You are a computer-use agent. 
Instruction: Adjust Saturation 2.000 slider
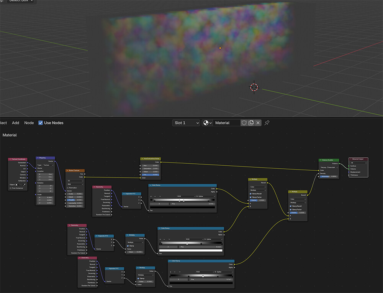(x=150, y=168)
